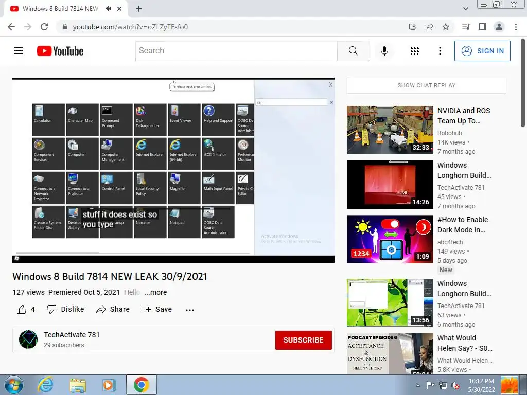Click the video title Windows 8 Build 7814
The width and height of the screenshot is (527, 395).
point(110,276)
